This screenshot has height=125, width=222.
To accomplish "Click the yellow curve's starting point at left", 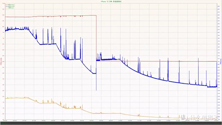I will click(6, 98).
